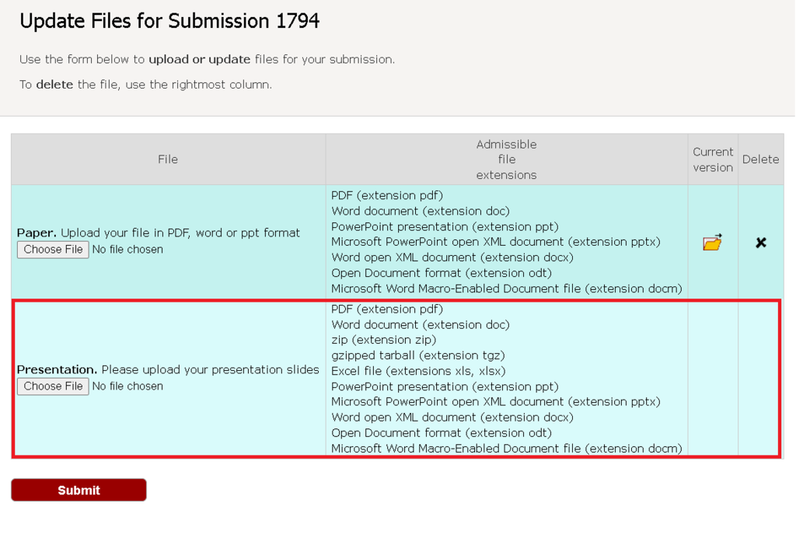Click Choose File for the Paper upload
This screenshot has width=796, height=542.
pos(53,250)
